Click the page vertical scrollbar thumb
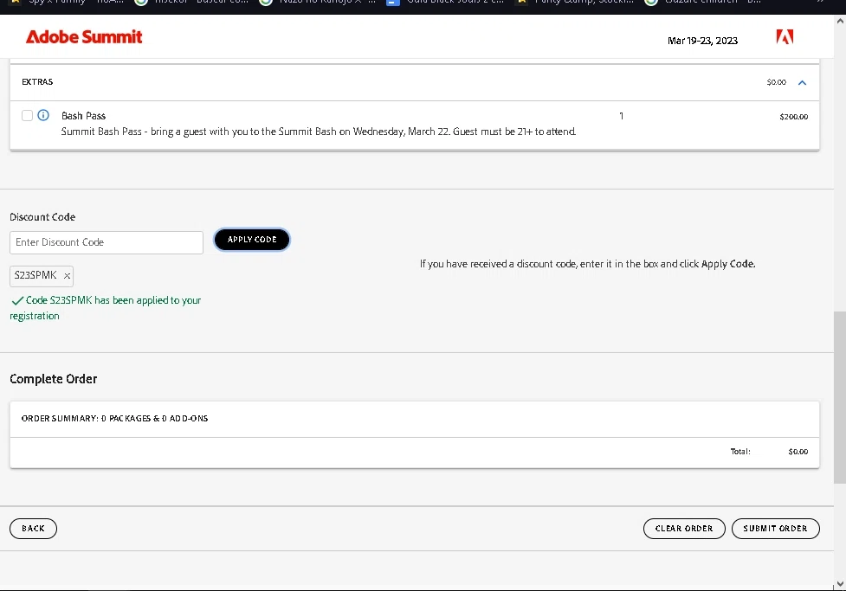This screenshot has width=846, height=591. pyautogui.click(x=840, y=397)
